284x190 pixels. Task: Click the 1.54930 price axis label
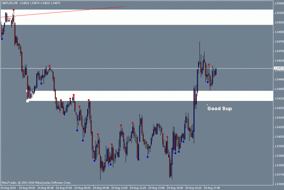point(279,22)
